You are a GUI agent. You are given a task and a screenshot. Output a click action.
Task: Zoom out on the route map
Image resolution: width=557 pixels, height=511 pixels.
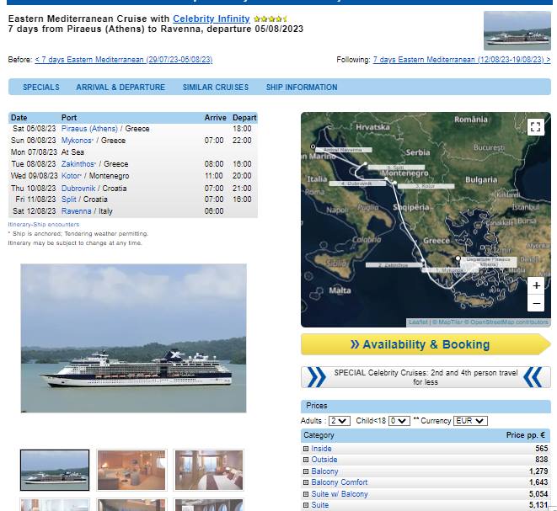[x=536, y=303]
